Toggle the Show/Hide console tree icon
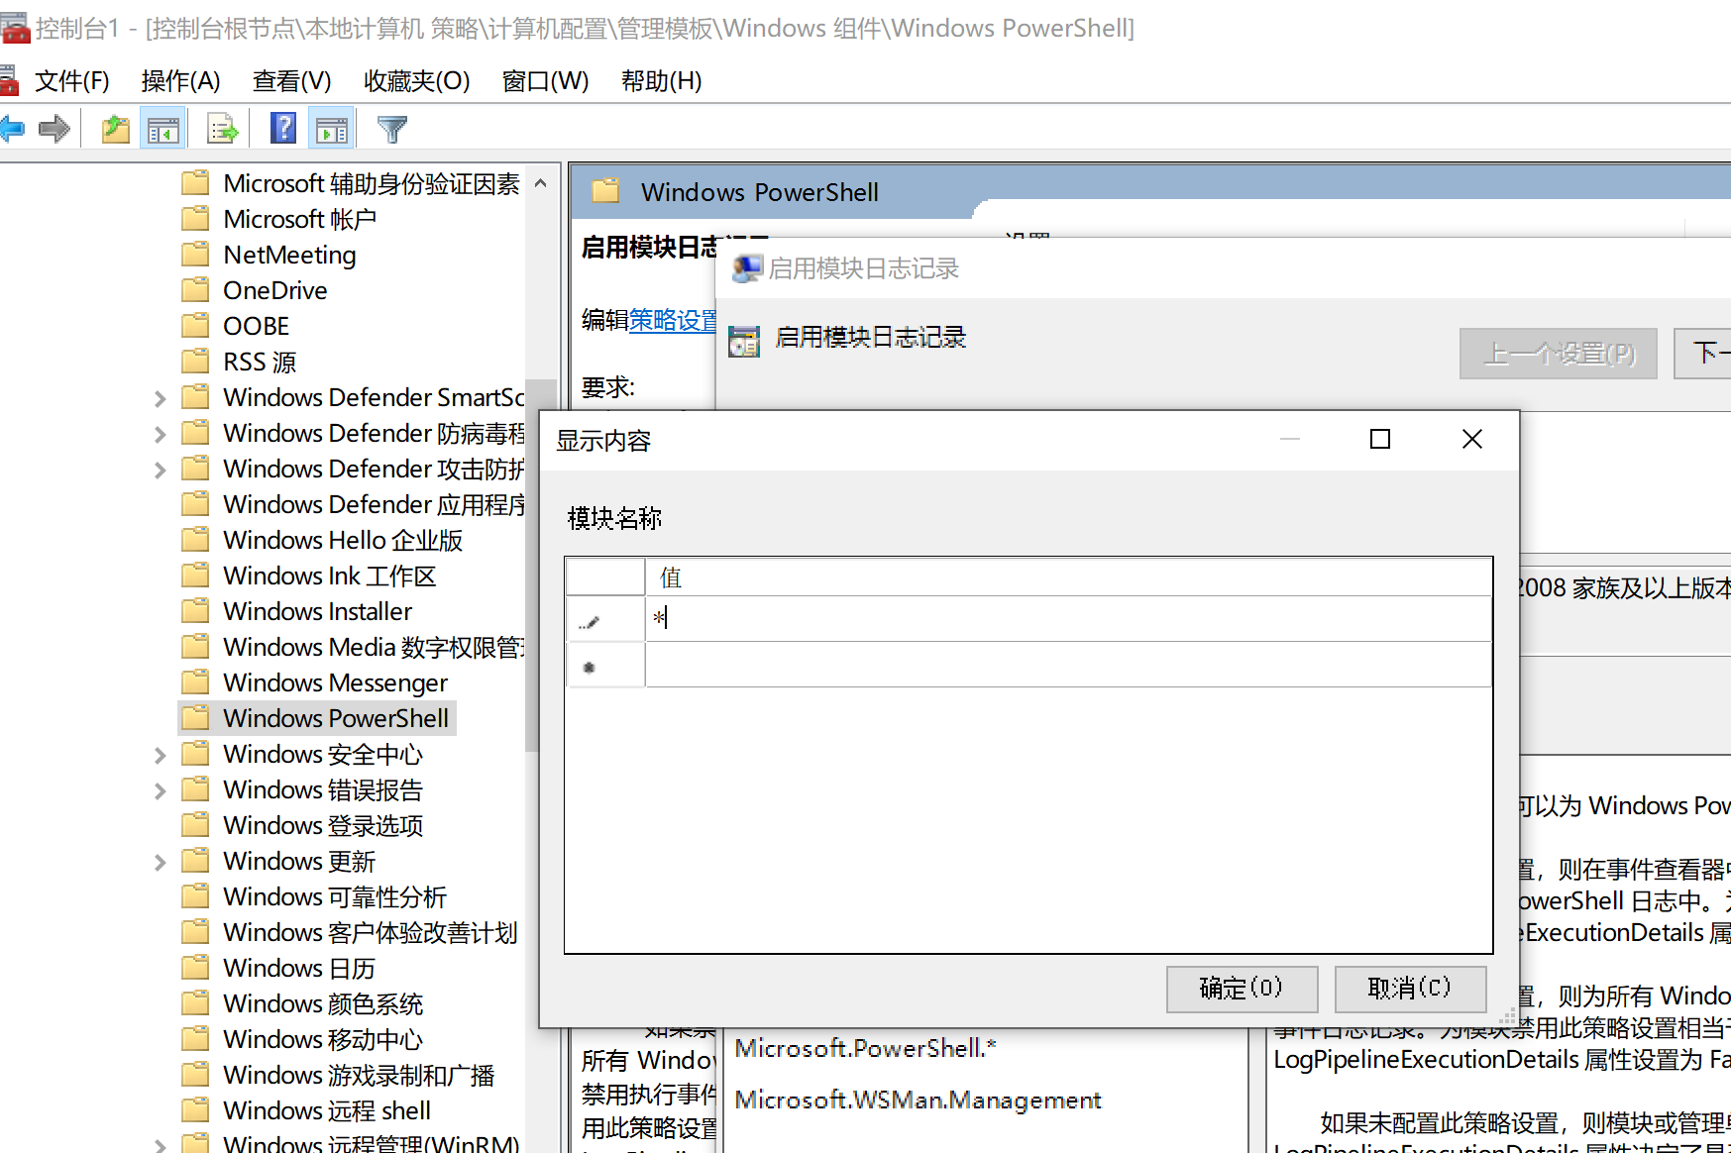Screen dimensions: 1731x1153 [x=163, y=130]
